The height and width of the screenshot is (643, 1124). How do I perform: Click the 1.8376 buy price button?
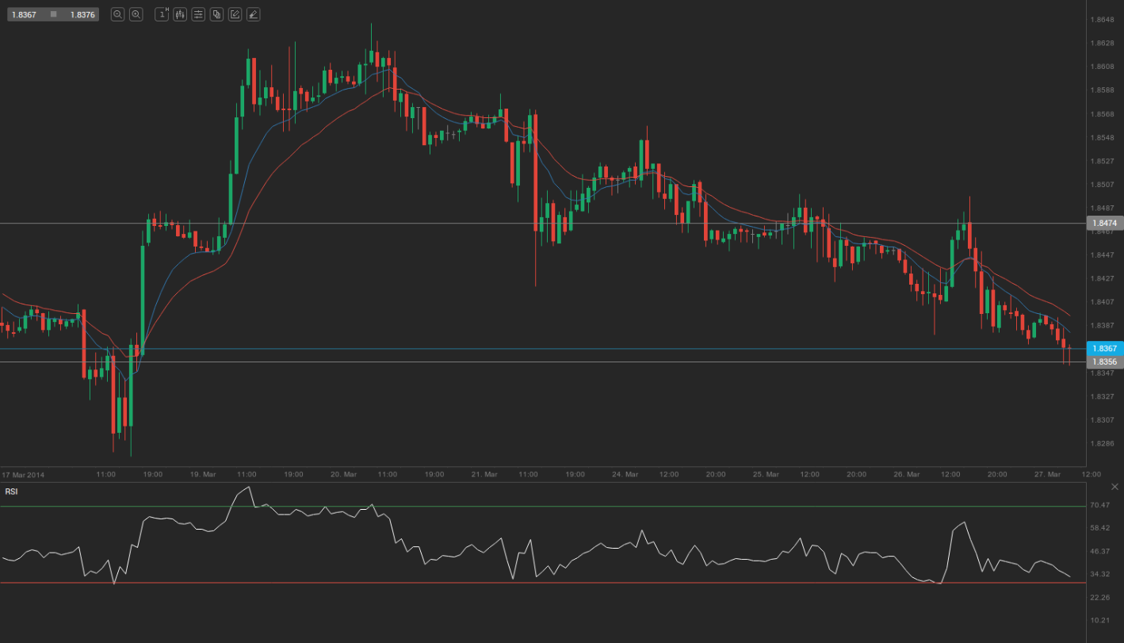[82, 14]
